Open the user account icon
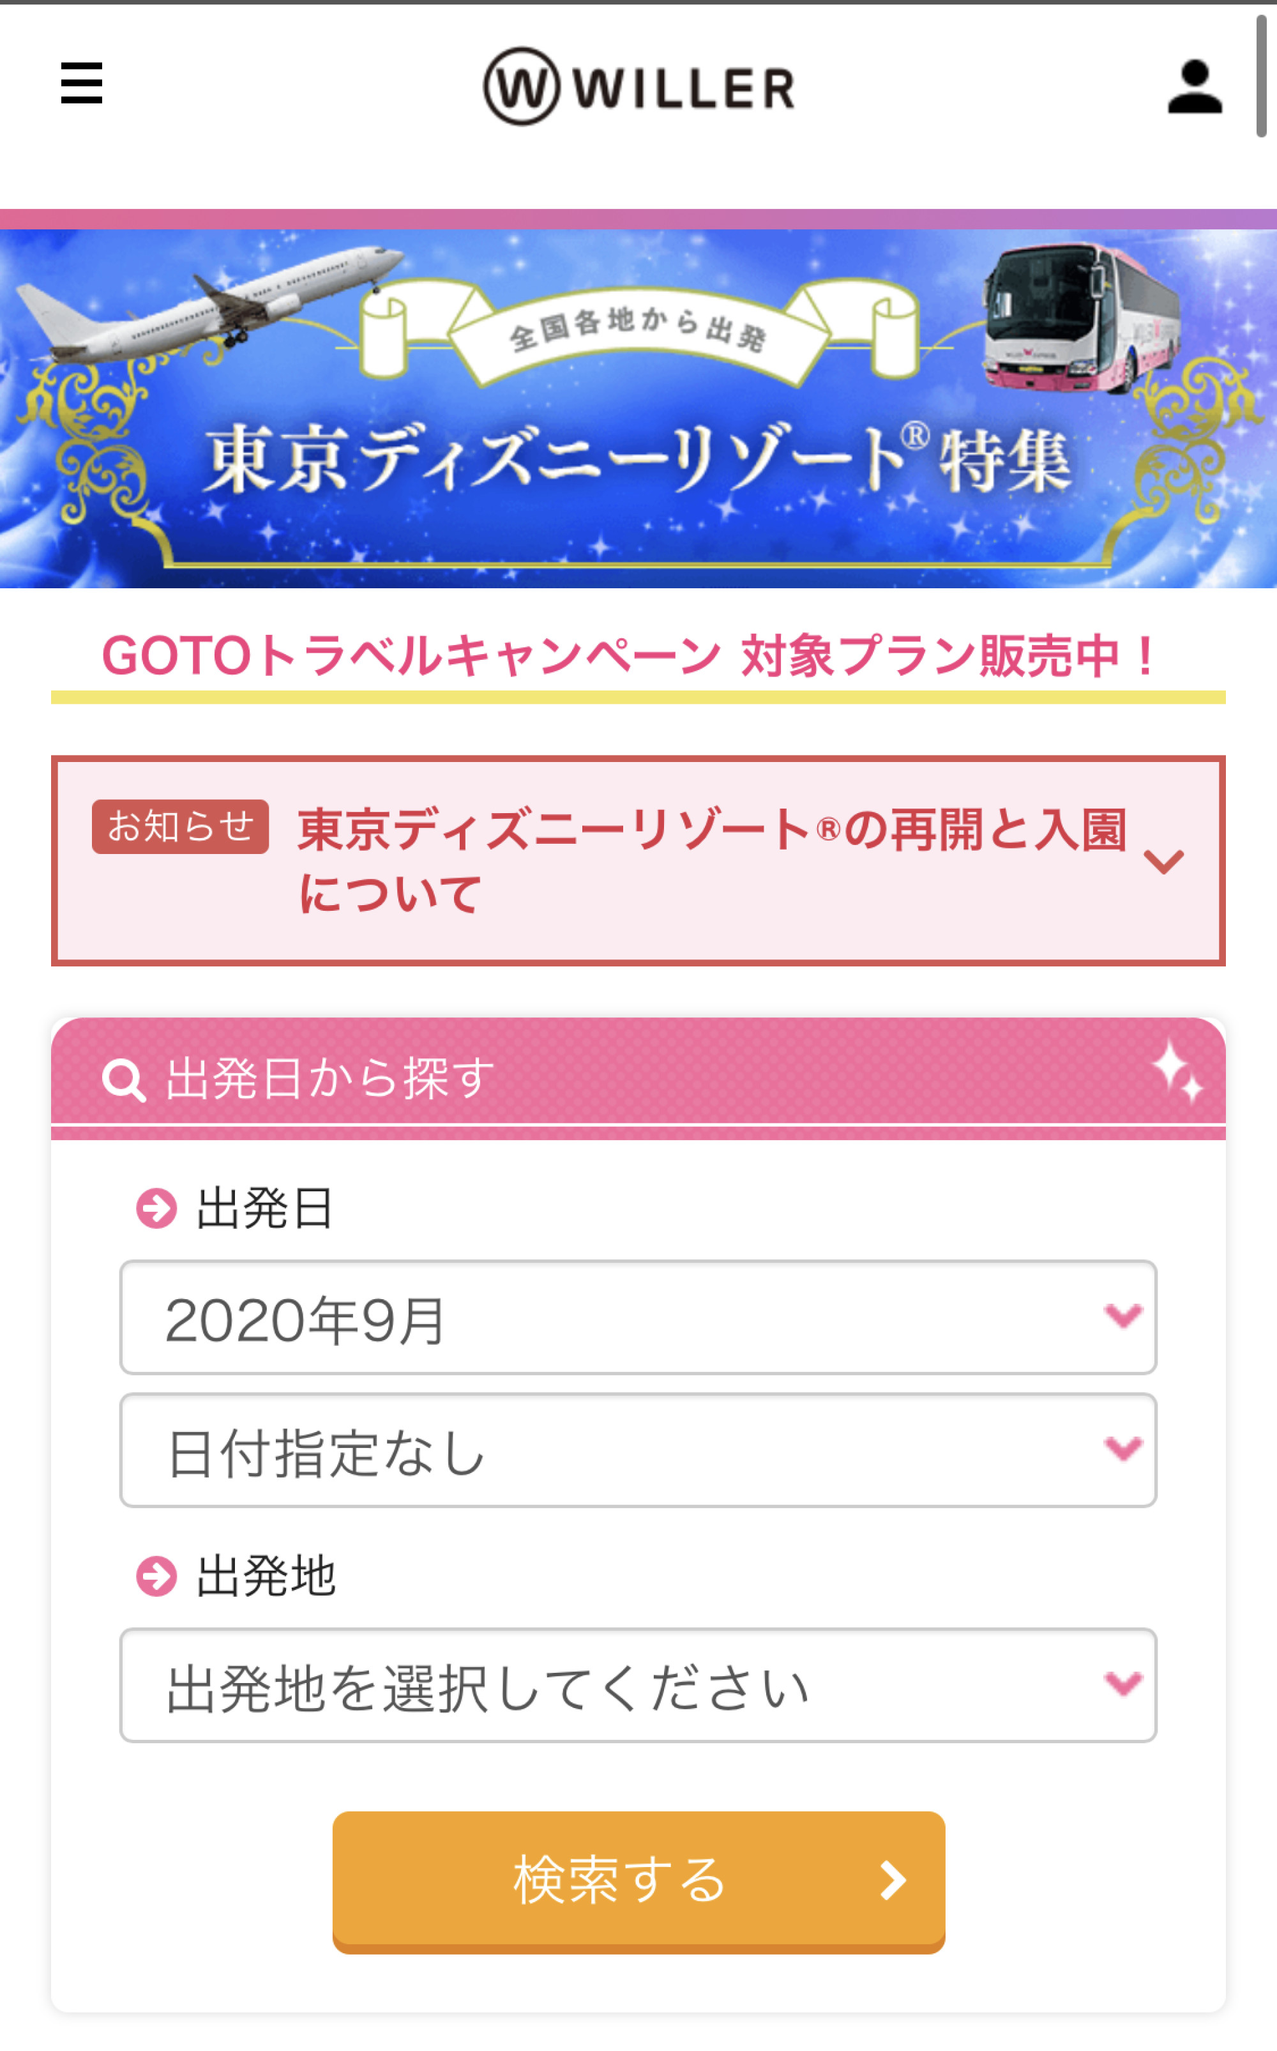Viewport: 1277px width, 2051px height. [1194, 86]
